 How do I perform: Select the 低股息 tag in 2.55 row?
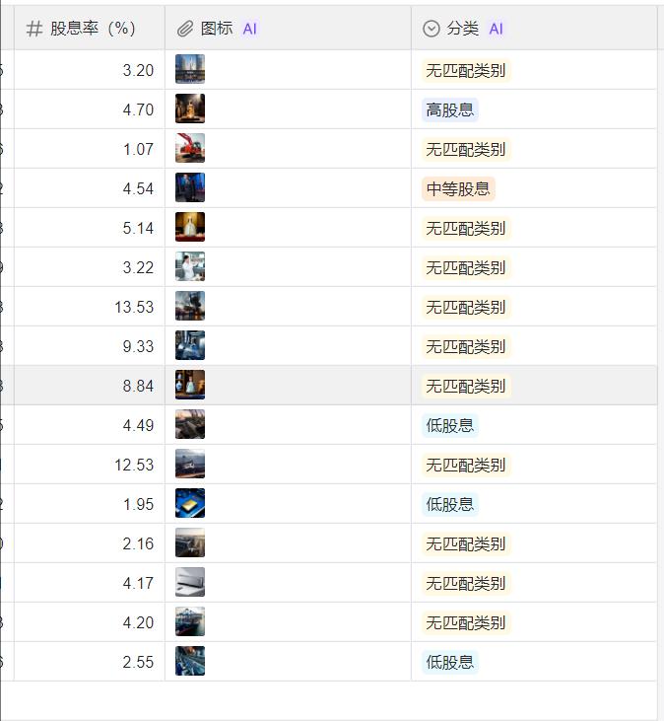(x=450, y=662)
